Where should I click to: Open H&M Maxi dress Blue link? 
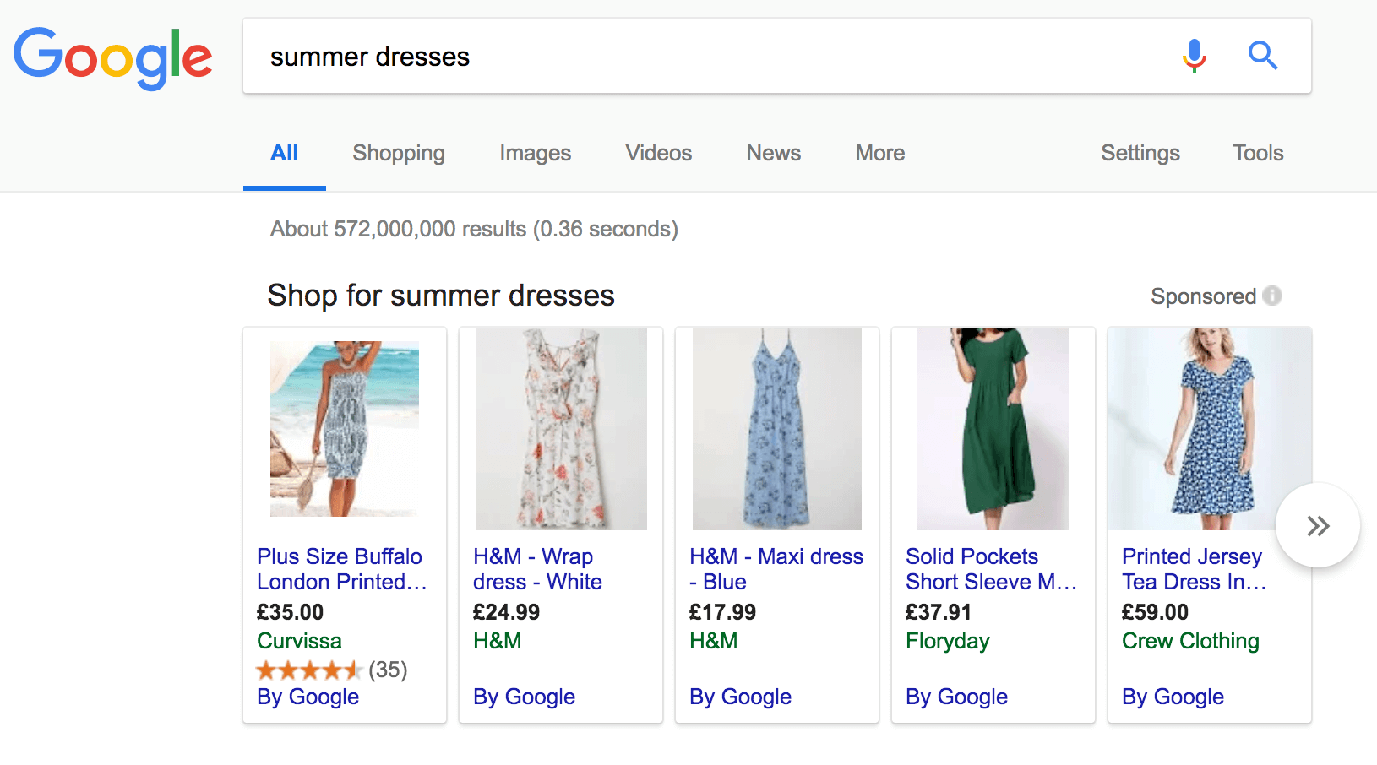point(776,569)
